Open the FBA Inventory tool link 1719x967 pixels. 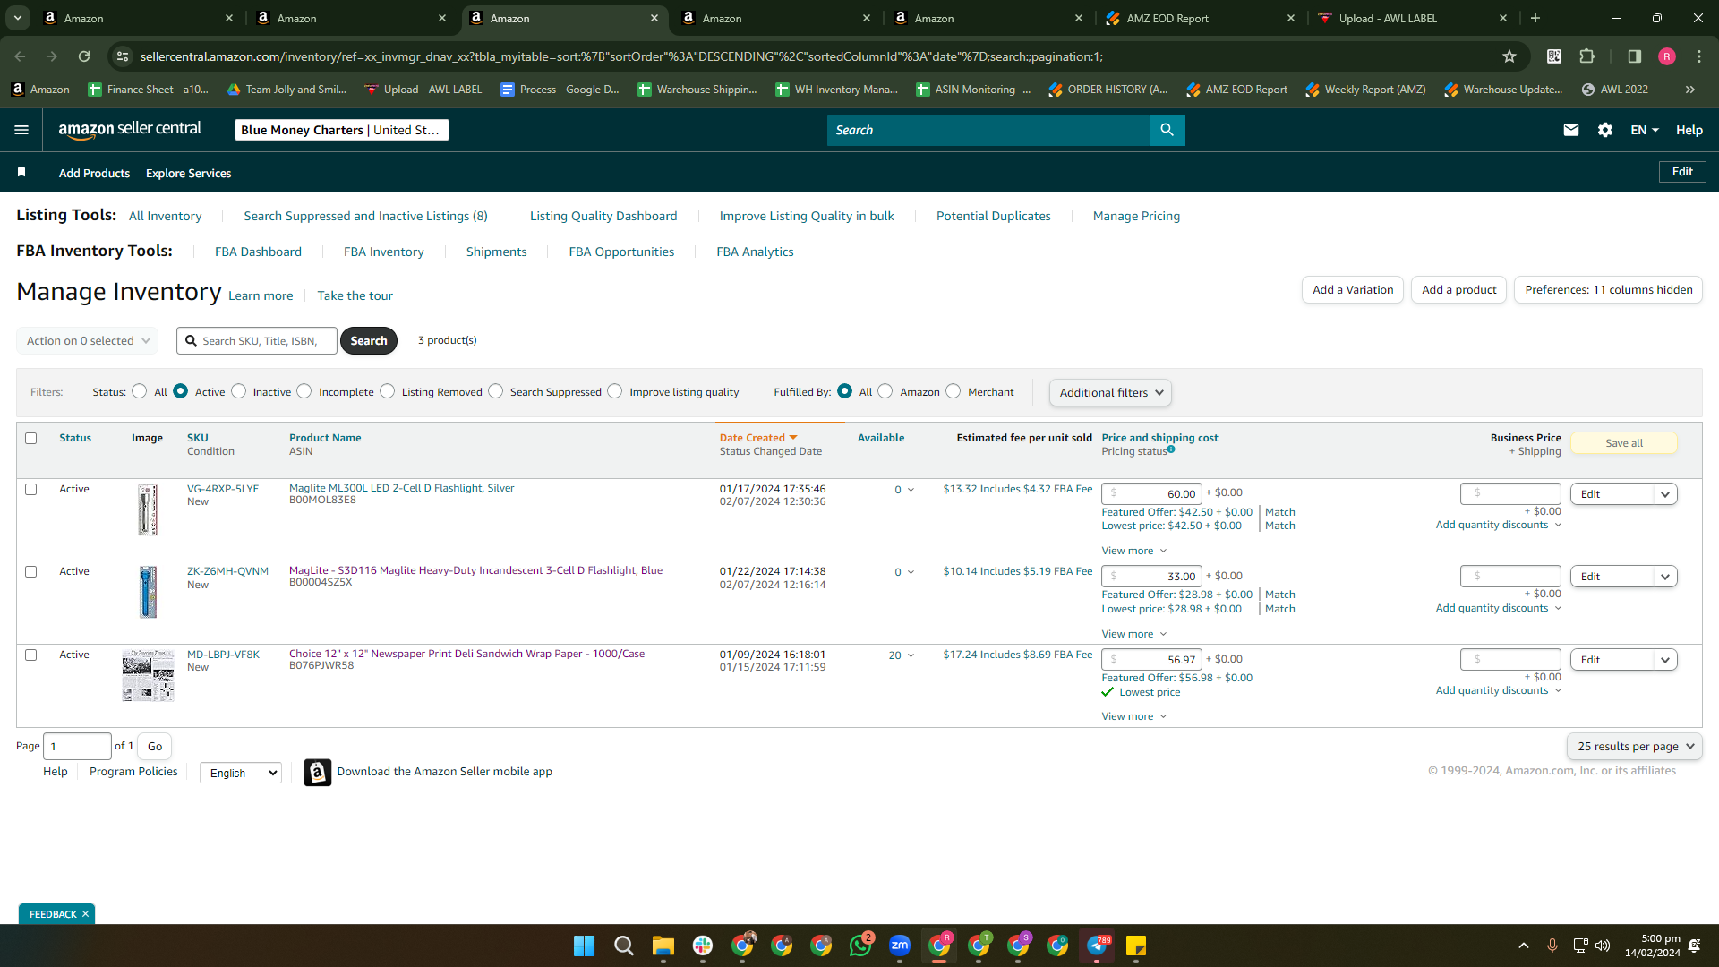click(x=383, y=252)
